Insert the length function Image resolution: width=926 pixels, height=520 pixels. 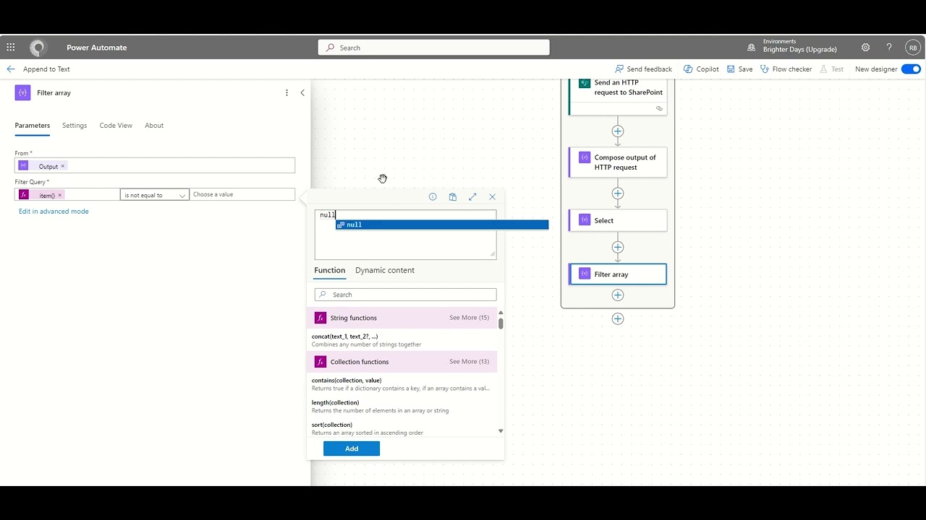402,407
